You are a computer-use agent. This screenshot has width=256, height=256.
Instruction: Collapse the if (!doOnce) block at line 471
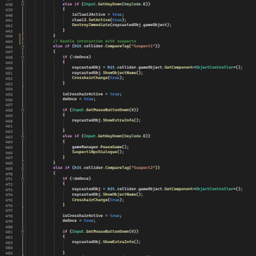23,179
